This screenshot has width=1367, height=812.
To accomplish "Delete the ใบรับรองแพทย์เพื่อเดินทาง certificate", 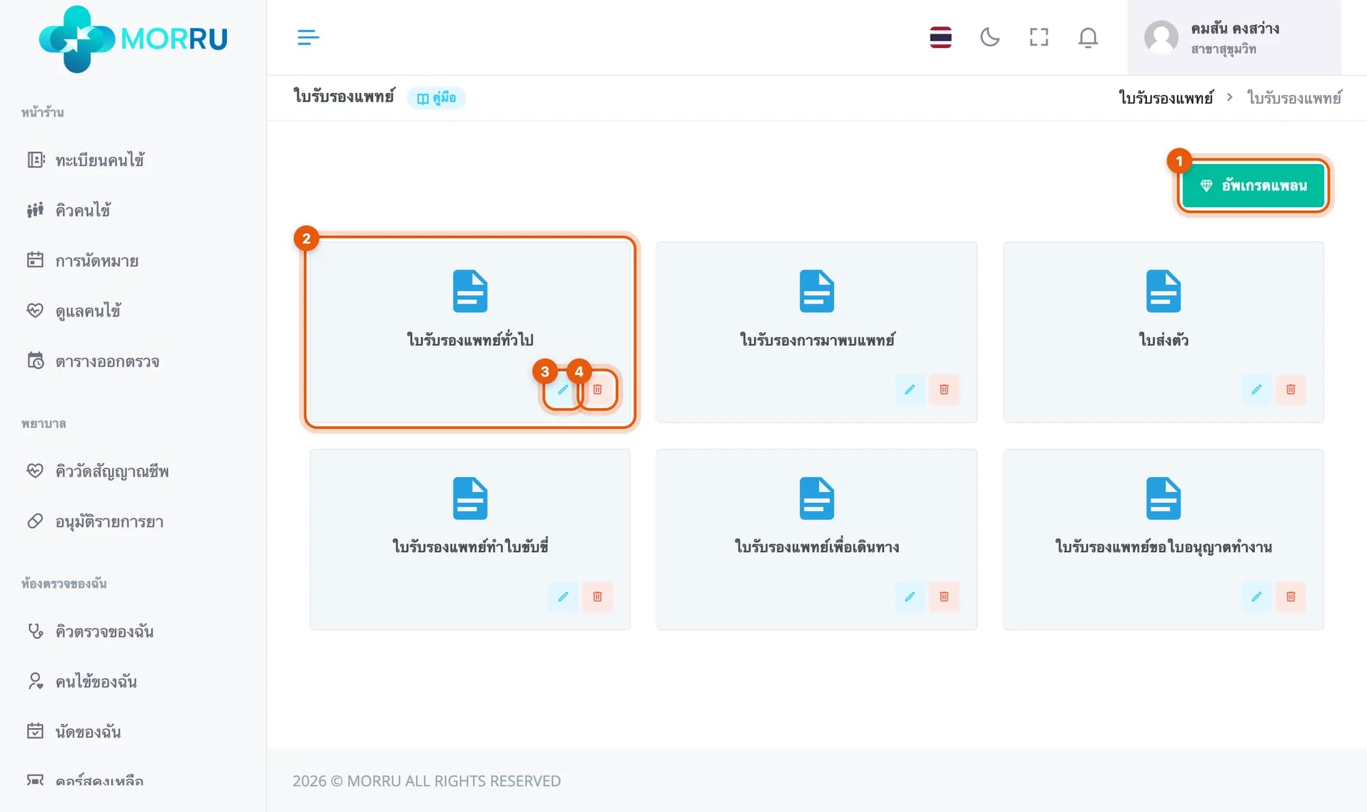I will (x=944, y=597).
